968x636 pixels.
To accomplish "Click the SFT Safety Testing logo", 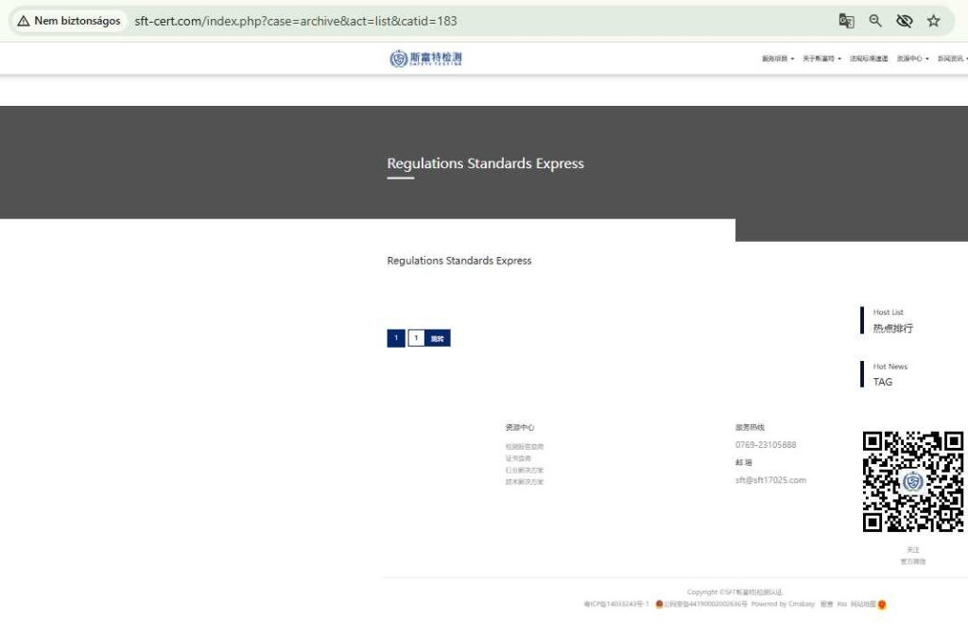I will click(x=425, y=59).
